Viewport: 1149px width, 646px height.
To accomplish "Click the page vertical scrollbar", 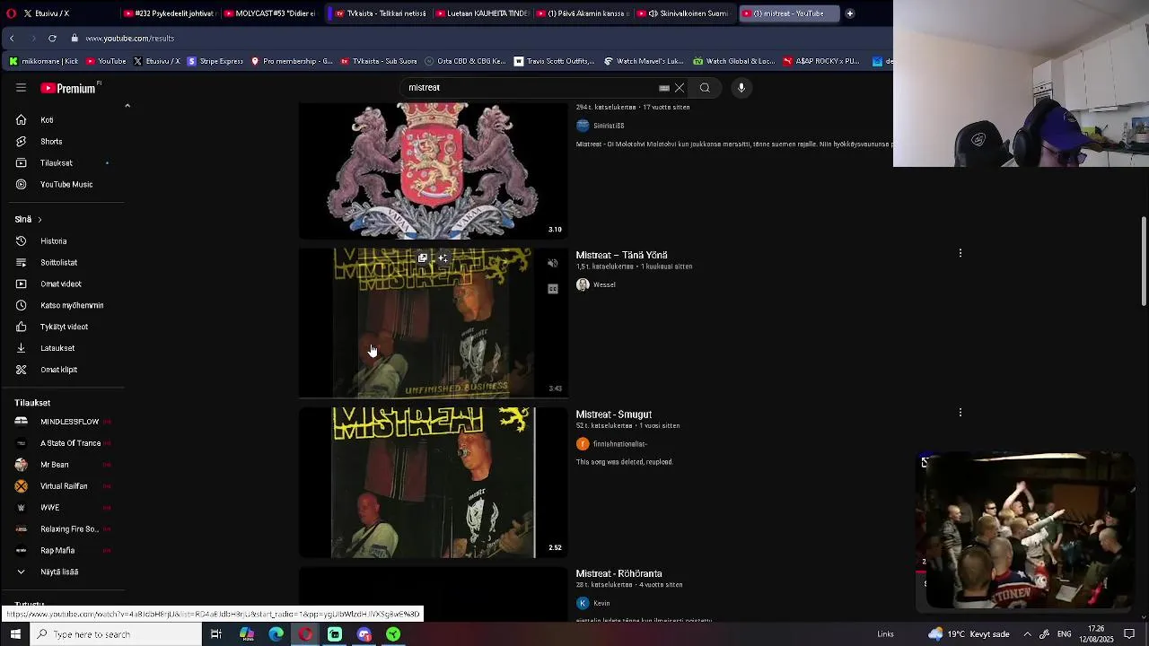I will point(1143,262).
